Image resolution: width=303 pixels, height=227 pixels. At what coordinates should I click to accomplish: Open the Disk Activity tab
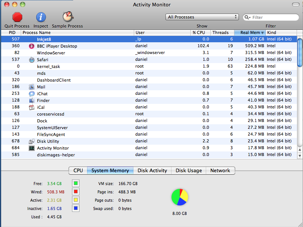point(152,170)
